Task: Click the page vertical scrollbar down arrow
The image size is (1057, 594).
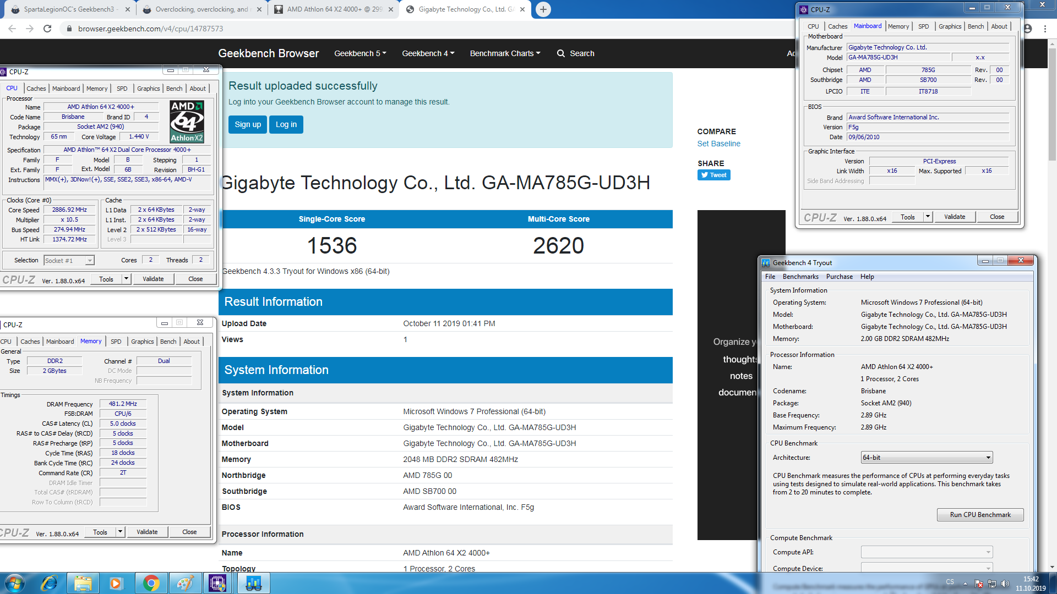Action: coord(1052,567)
